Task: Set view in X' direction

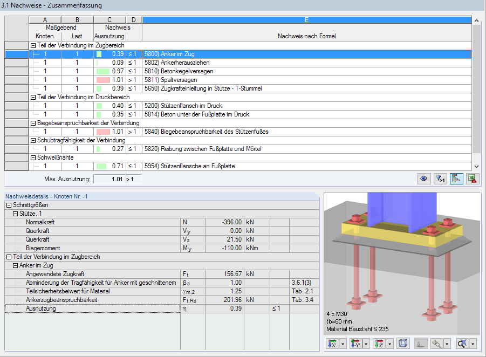Action: point(333,344)
